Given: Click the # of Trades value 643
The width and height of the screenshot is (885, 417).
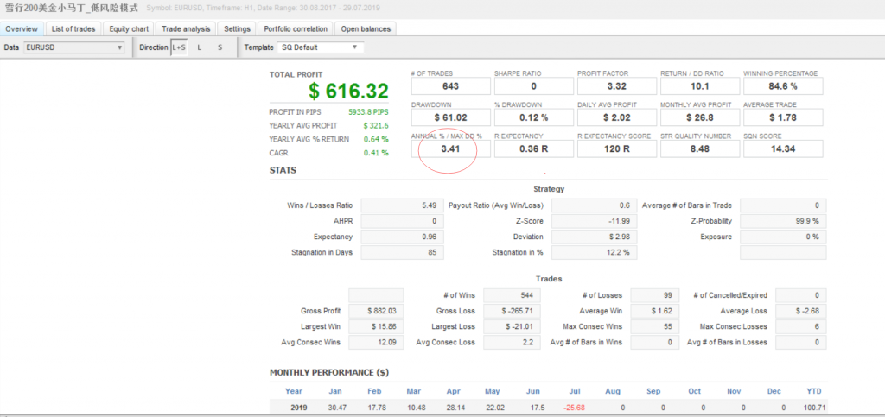Looking at the screenshot, I should point(449,86).
